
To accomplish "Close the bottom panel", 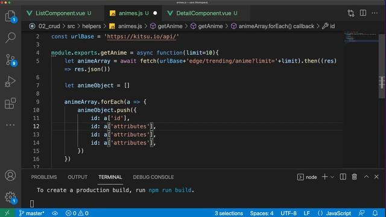I will point(376,177).
